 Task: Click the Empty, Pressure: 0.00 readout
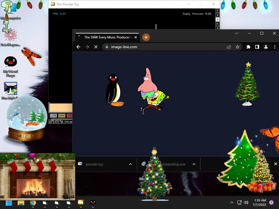point(197,14)
